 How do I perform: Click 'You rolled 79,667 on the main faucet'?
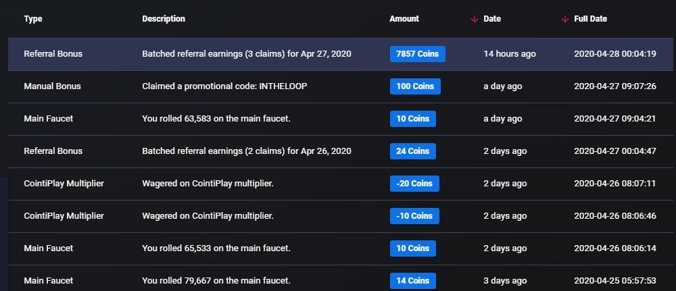[x=216, y=281]
